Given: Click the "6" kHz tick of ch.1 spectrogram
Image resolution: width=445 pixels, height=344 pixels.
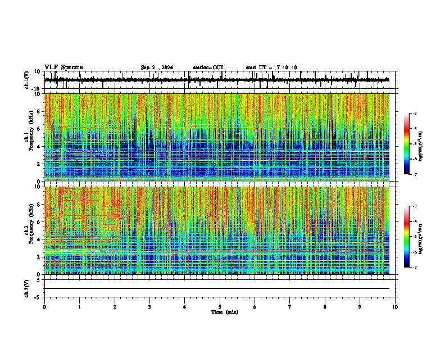Looking at the screenshot, I should coord(39,129).
